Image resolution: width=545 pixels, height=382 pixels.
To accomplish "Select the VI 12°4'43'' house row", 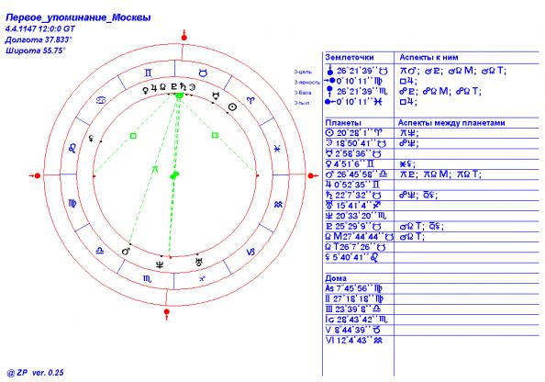I will [354, 341].
